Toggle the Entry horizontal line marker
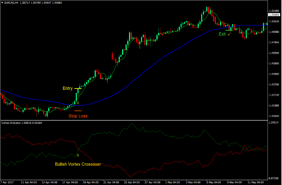 click(77, 89)
